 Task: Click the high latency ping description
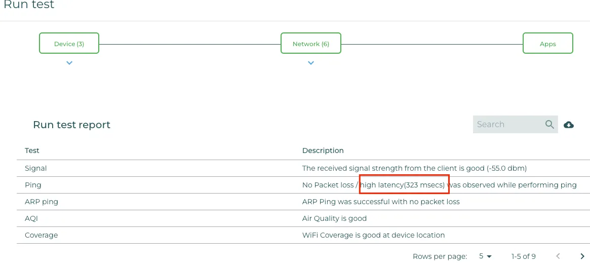pos(439,185)
